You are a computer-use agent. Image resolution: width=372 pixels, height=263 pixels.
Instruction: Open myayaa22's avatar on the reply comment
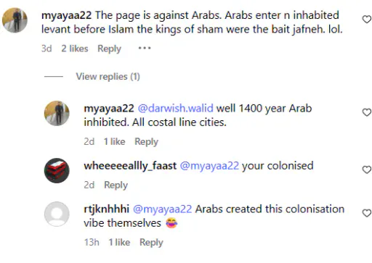point(57,113)
